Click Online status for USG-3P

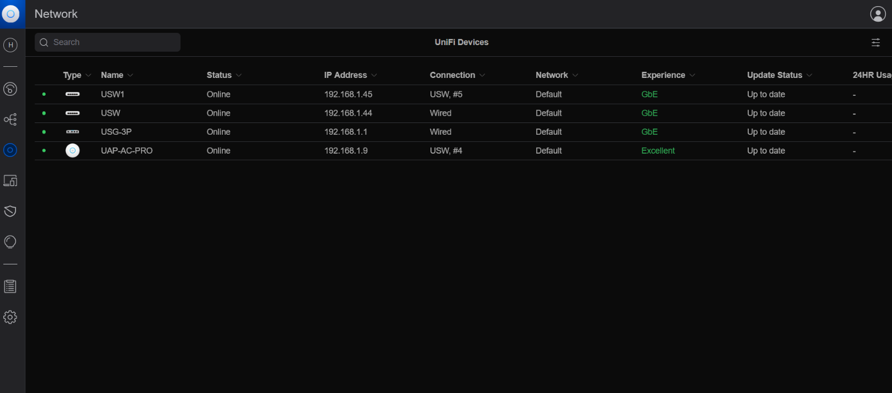point(219,132)
